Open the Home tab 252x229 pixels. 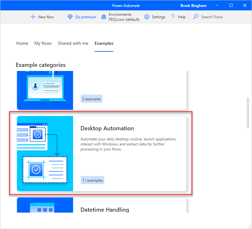(x=22, y=43)
